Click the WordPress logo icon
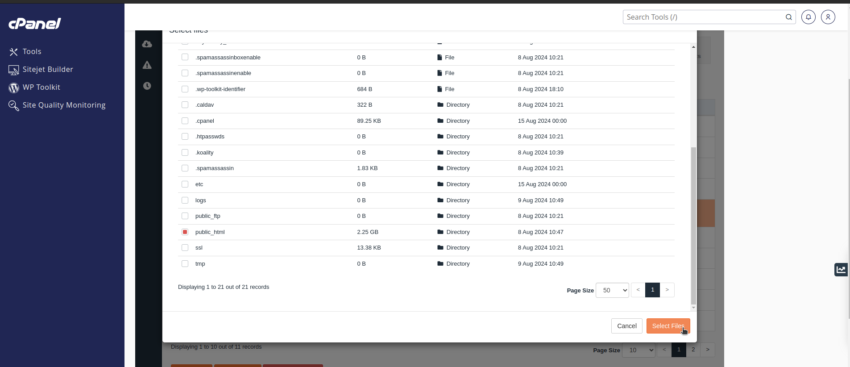The image size is (850, 367). (x=14, y=88)
